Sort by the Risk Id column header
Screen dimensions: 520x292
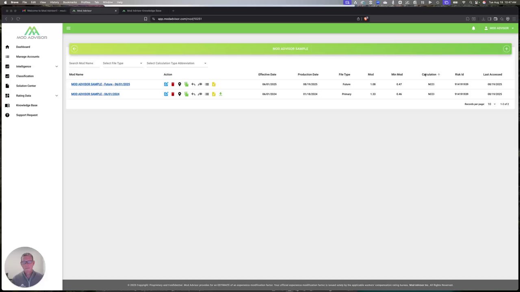point(459,75)
